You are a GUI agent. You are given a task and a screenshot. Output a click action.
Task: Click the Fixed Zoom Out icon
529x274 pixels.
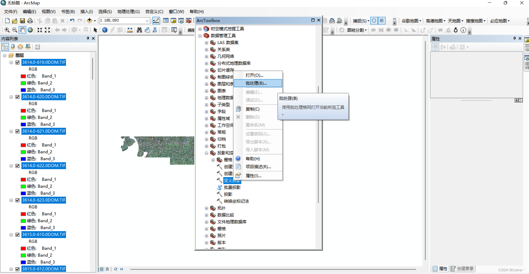(48, 30)
